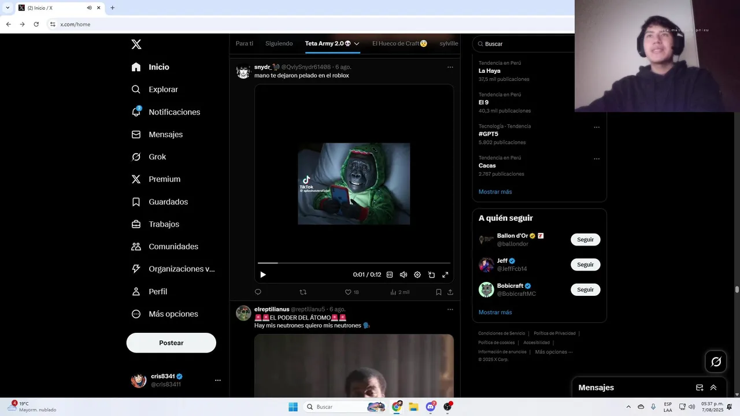Open more options on elreptilianus post
The image size is (740, 416).
[x=450, y=310]
